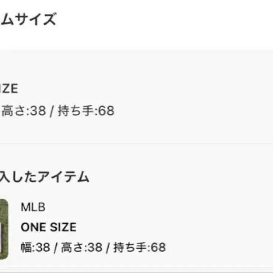Screen dimensions: 273x273
Task: Click the number 38 beside 幅
Action: pyautogui.click(x=42, y=247)
